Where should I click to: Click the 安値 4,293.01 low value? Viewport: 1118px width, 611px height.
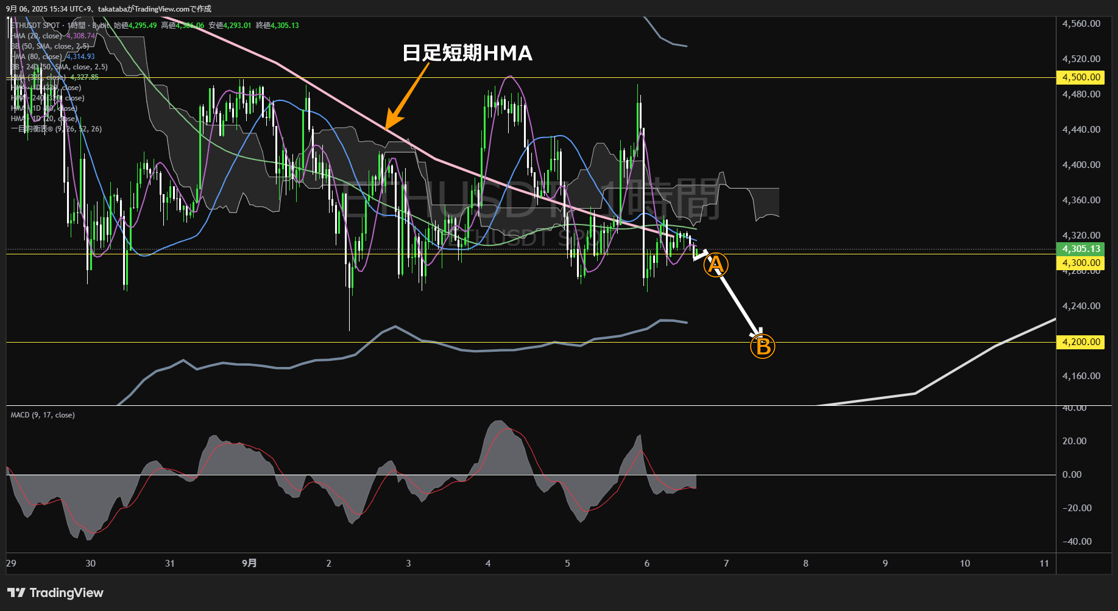click(x=230, y=26)
